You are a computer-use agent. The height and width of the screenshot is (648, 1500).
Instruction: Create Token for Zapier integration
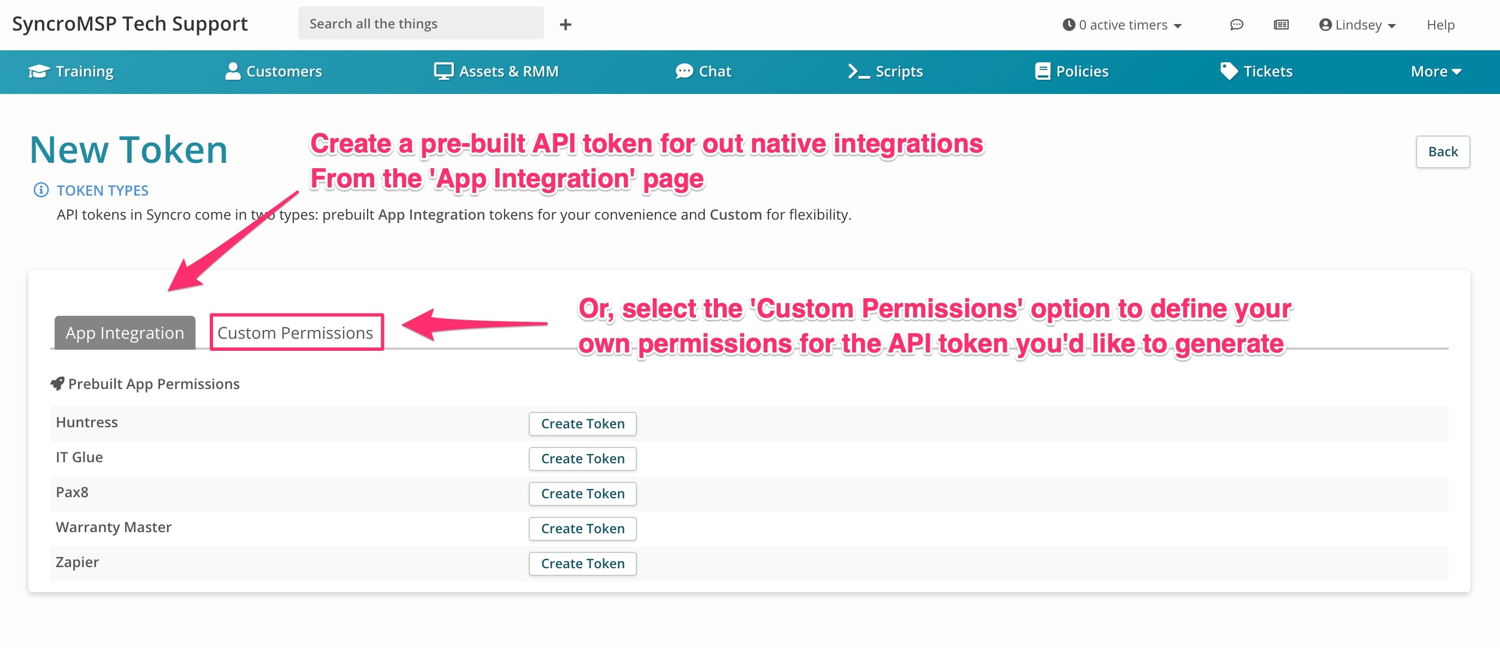tap(583, 563)
